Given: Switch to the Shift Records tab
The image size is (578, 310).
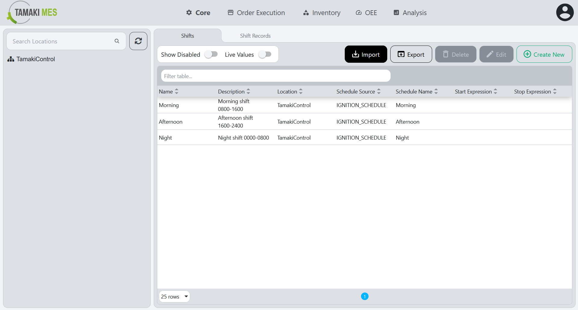Looking at the screenshot, I should click(x=255, y=36).
